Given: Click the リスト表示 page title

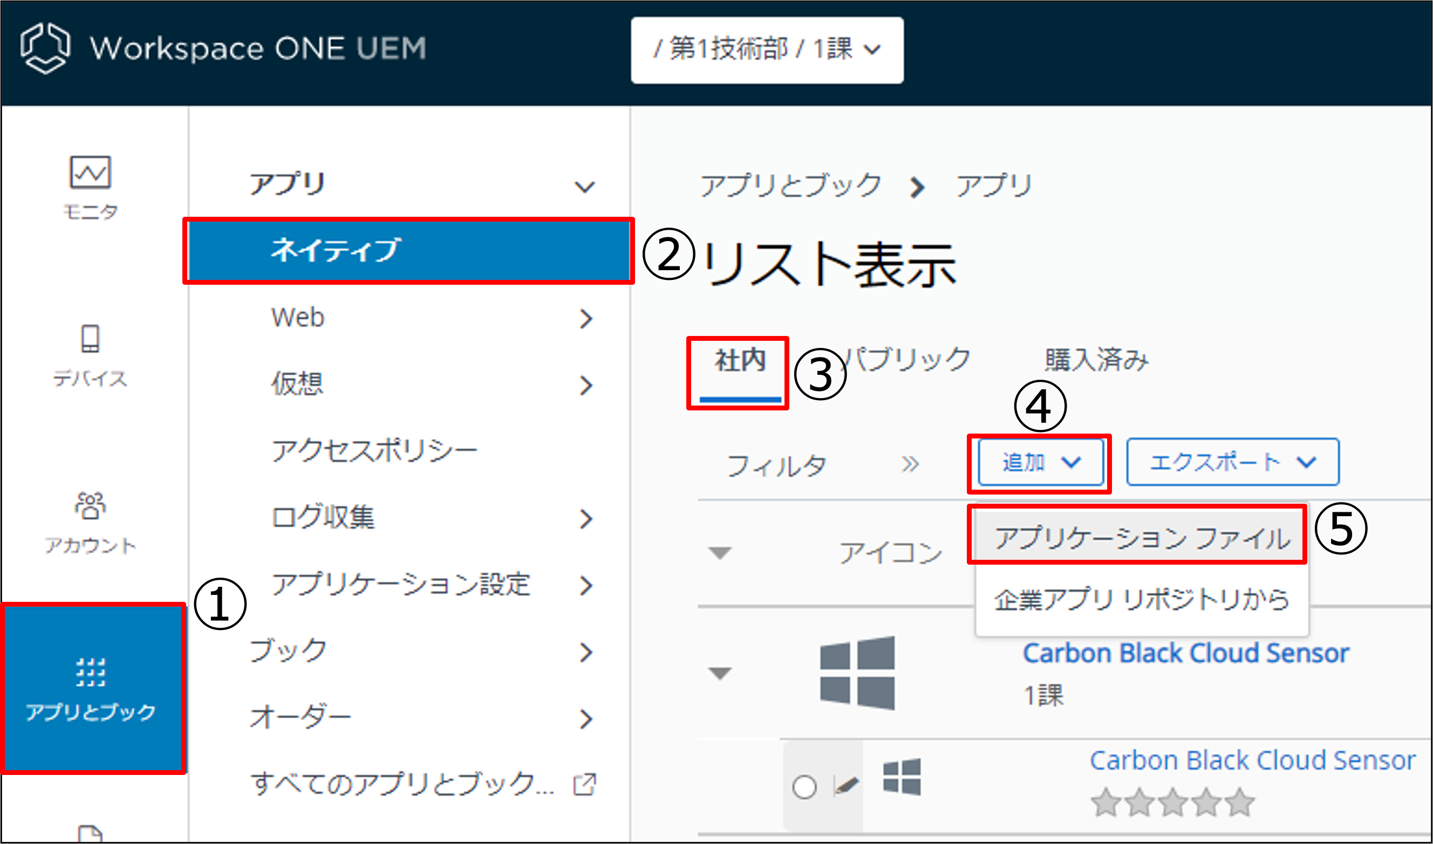Looking at the screenshot, I should coord(829,265).
